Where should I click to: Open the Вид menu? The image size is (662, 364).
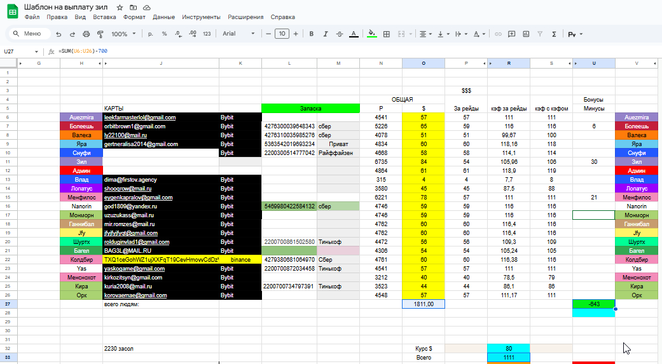80,17
